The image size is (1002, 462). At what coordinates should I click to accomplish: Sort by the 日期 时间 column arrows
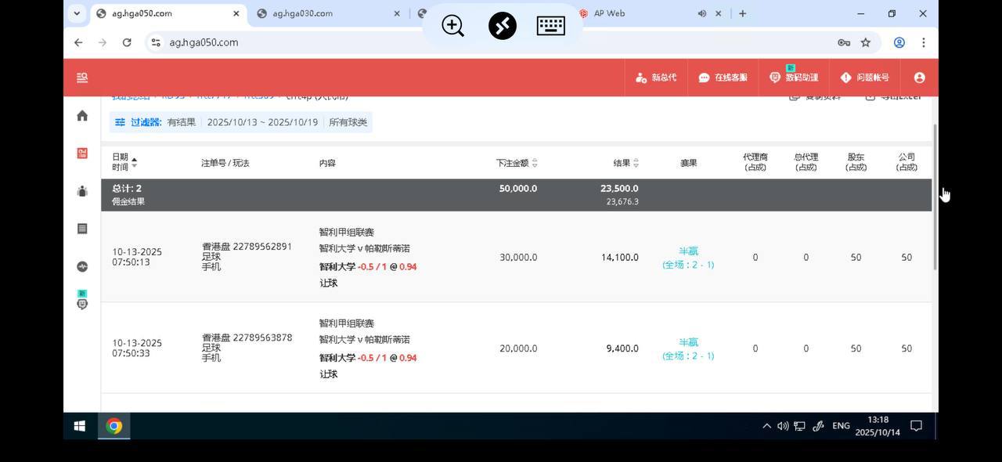point(134,162)
